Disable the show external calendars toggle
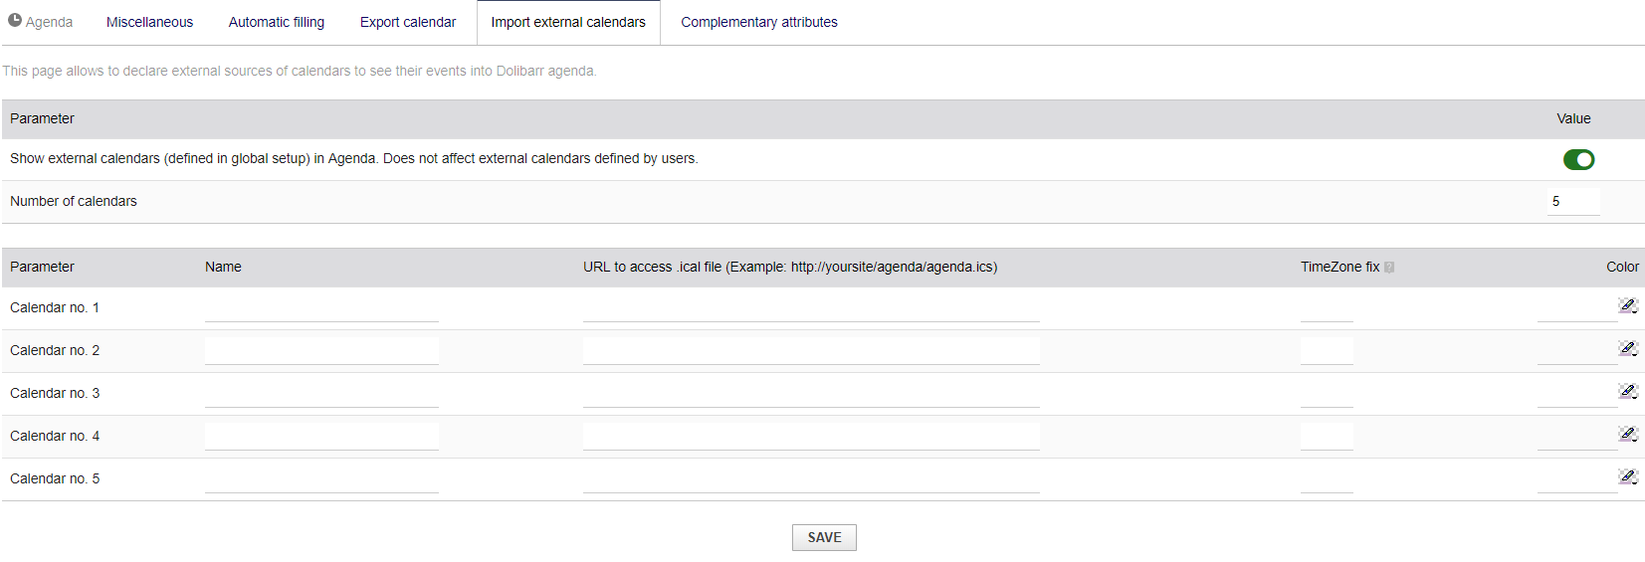The width and height of the screenshot is (1645, 562). (1578, 160)
